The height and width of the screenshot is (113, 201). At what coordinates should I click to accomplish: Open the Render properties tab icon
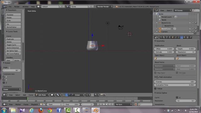point(161,37)
